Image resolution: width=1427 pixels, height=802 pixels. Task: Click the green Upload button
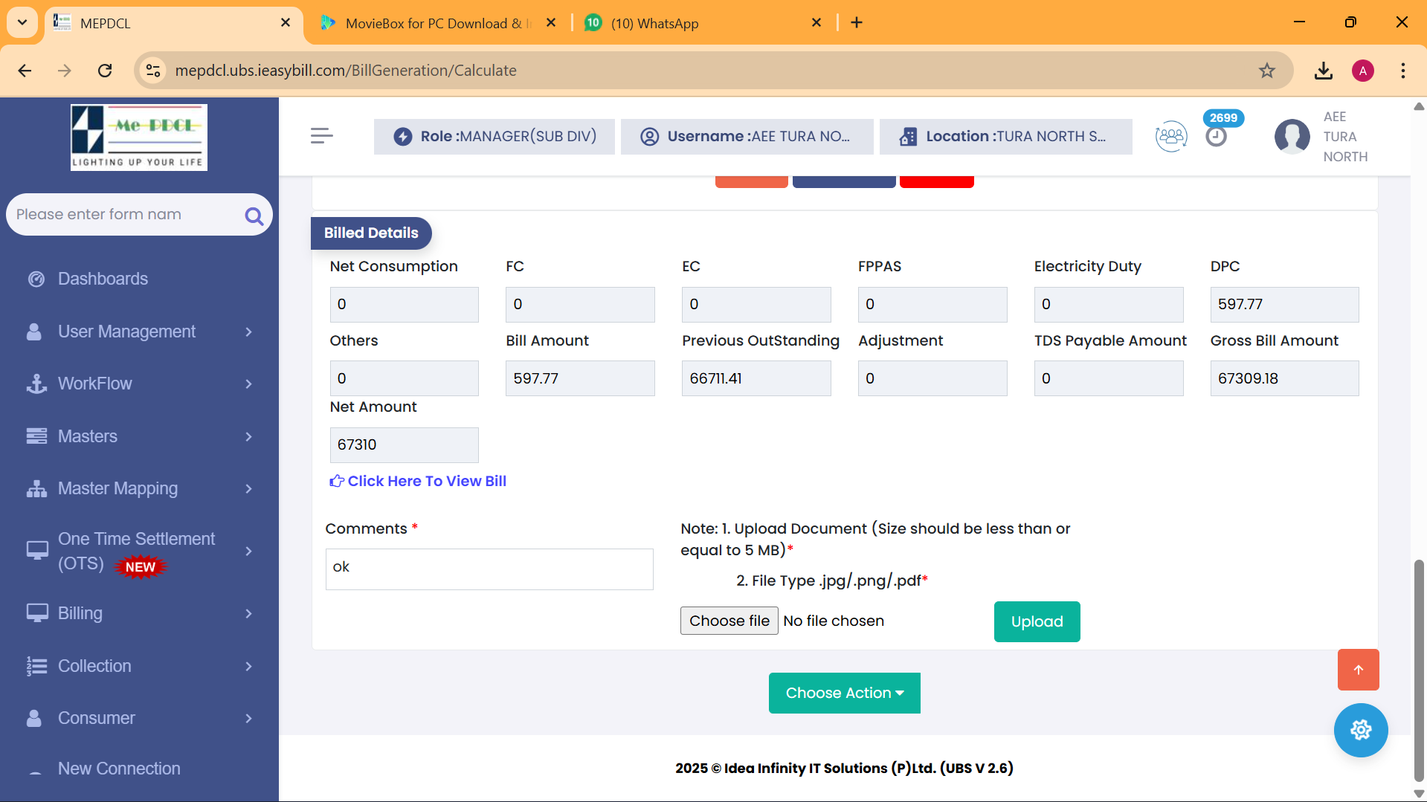[1037, 621]
